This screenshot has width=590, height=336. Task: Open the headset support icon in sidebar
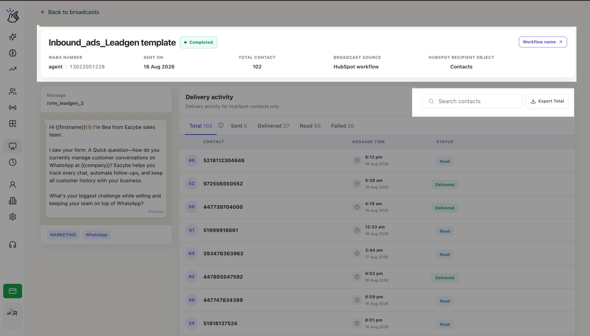13,245
